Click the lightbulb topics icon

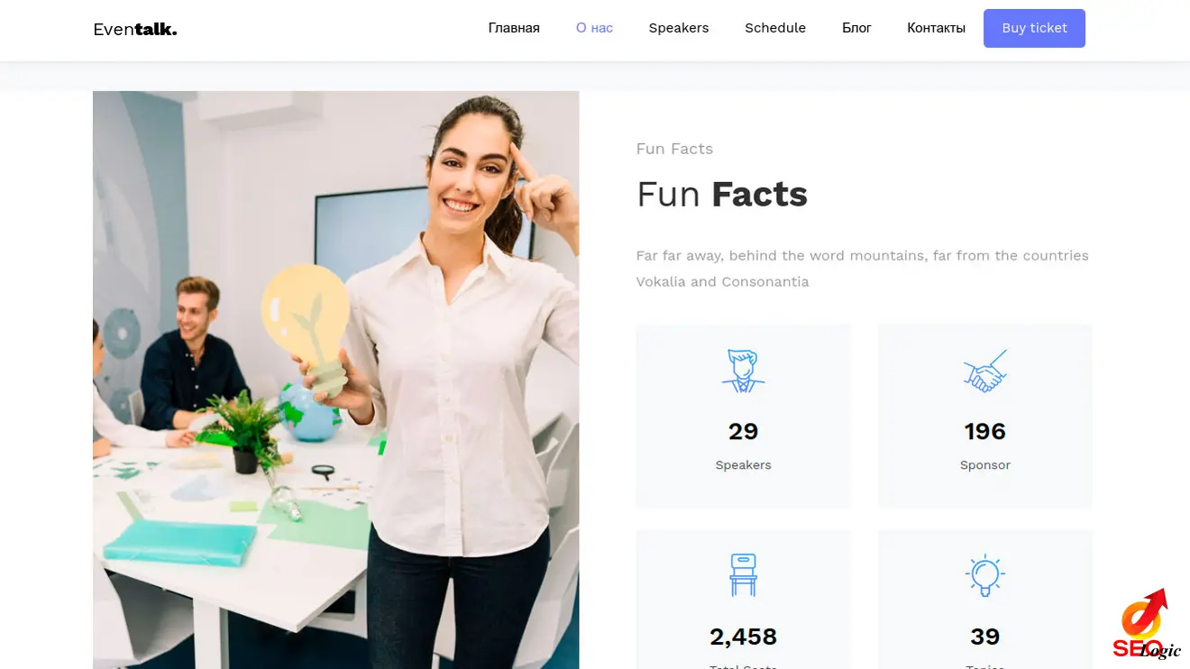point(984,574)
